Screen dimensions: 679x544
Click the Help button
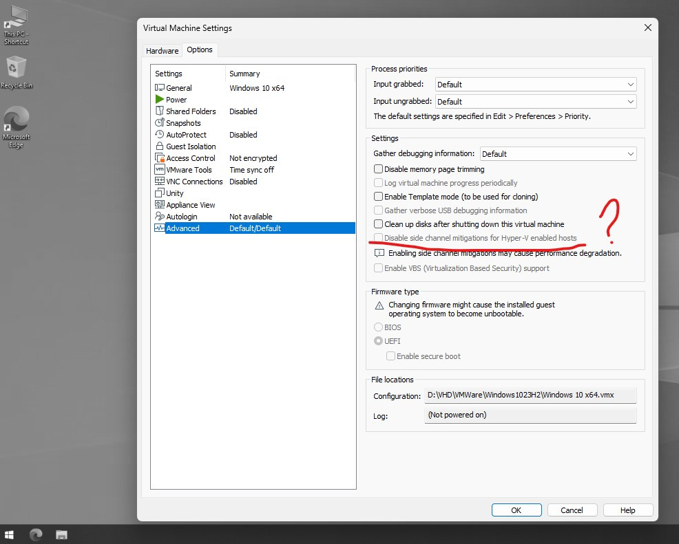point(627,510)
